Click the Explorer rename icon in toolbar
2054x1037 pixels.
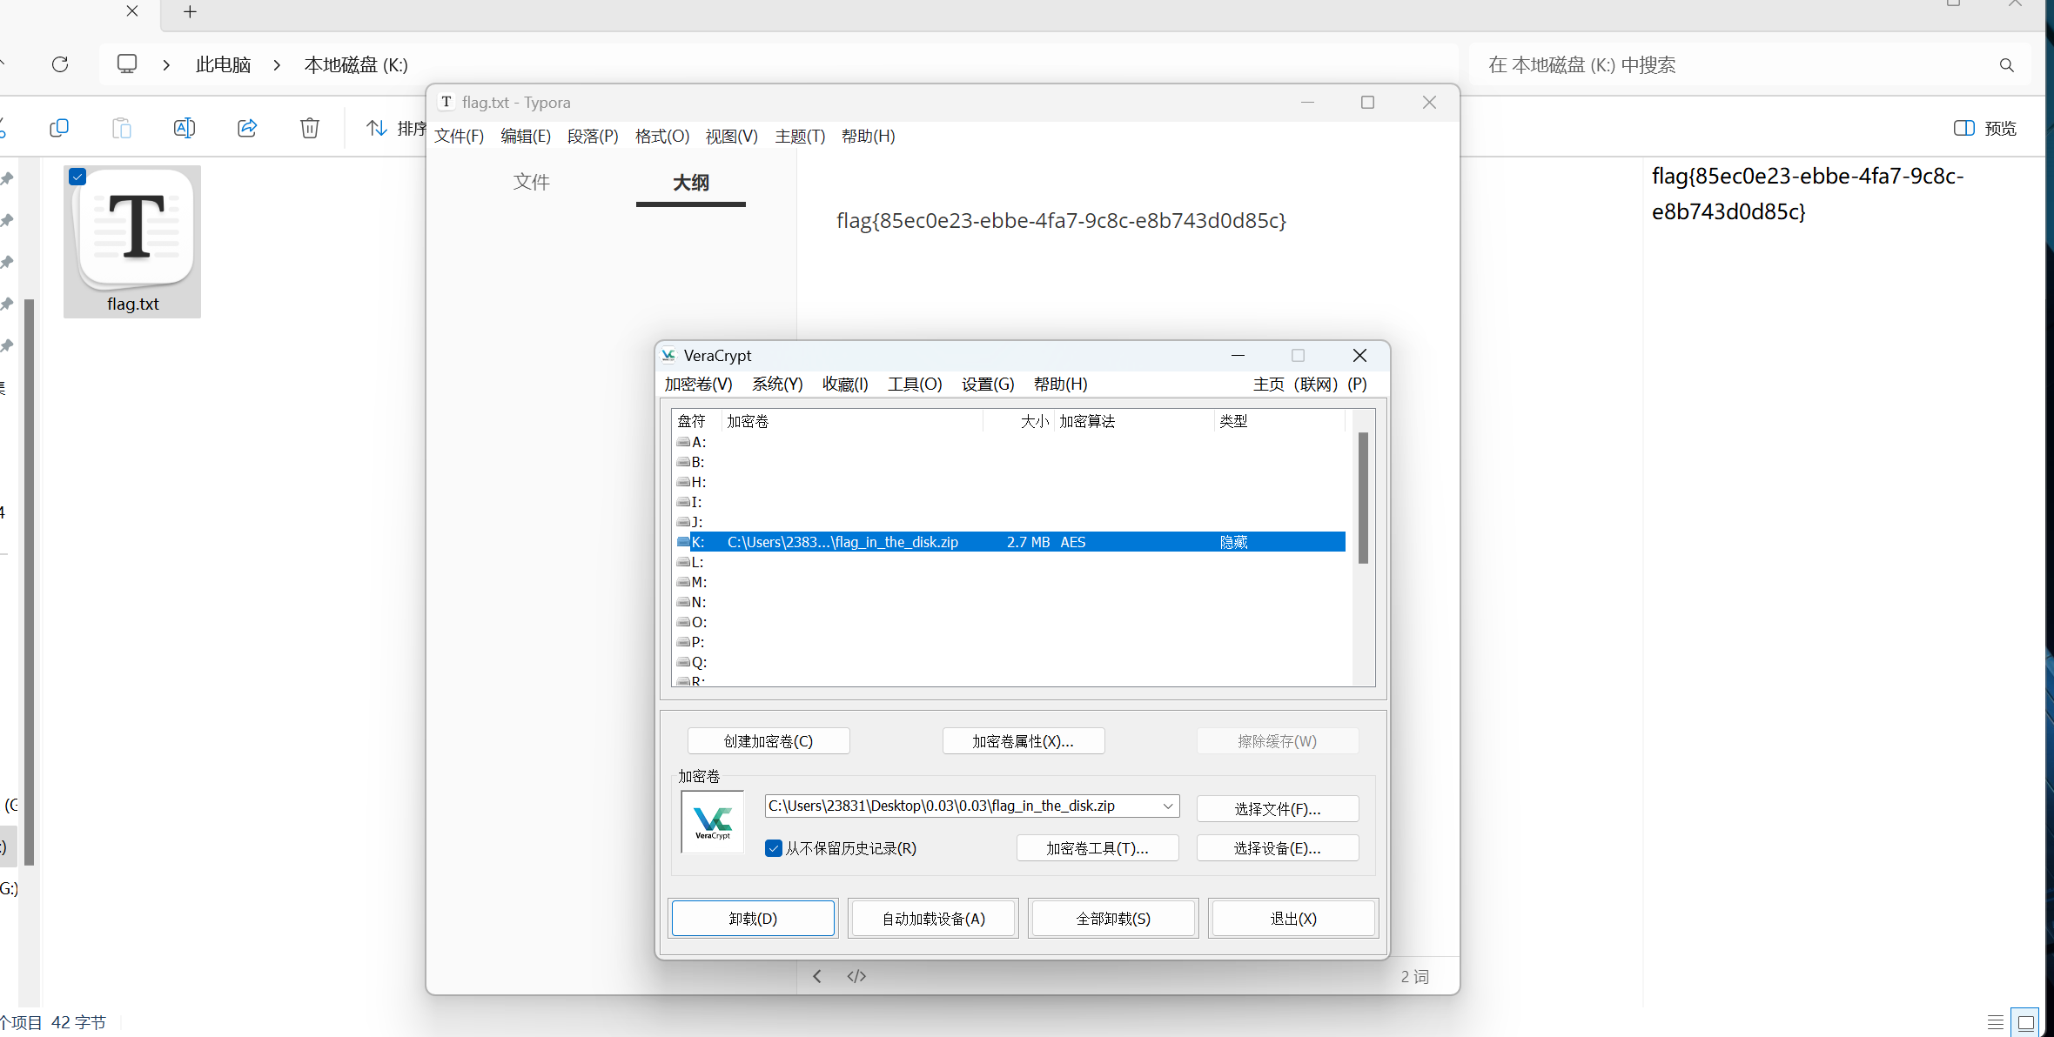coord(185,129)
